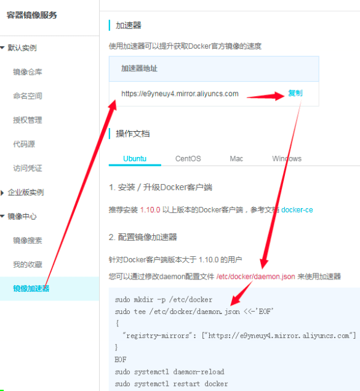Viewport: 360px width, 391px height.
Task: Click inside the daemon.json code block
Action: [x=234, y=339]
